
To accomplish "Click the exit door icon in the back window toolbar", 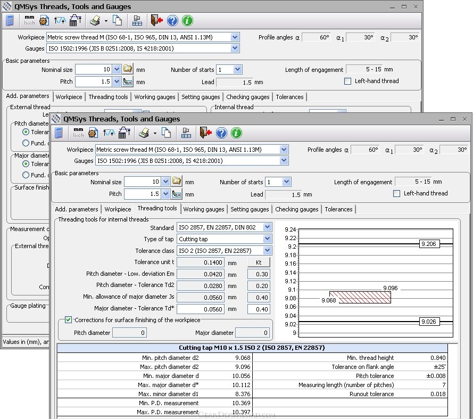I will click(156, 21).
